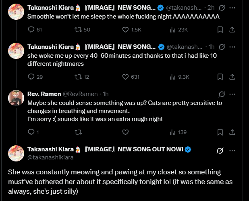Share Rev. Ramen's reply
The width and height of the screenshot is (249, 201).
click(232, 132)
